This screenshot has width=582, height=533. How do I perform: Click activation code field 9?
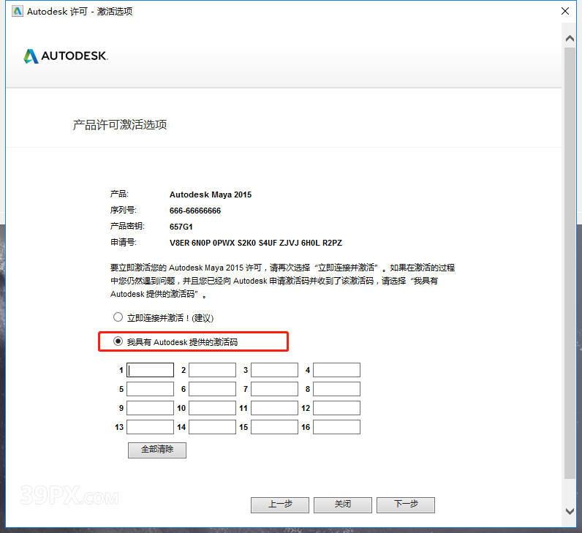[150, 408]
